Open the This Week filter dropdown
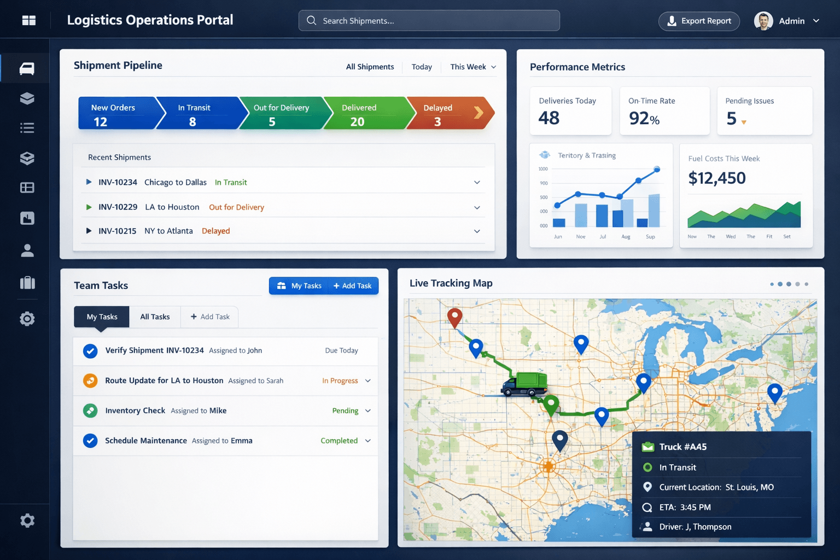 click(472, 67)
